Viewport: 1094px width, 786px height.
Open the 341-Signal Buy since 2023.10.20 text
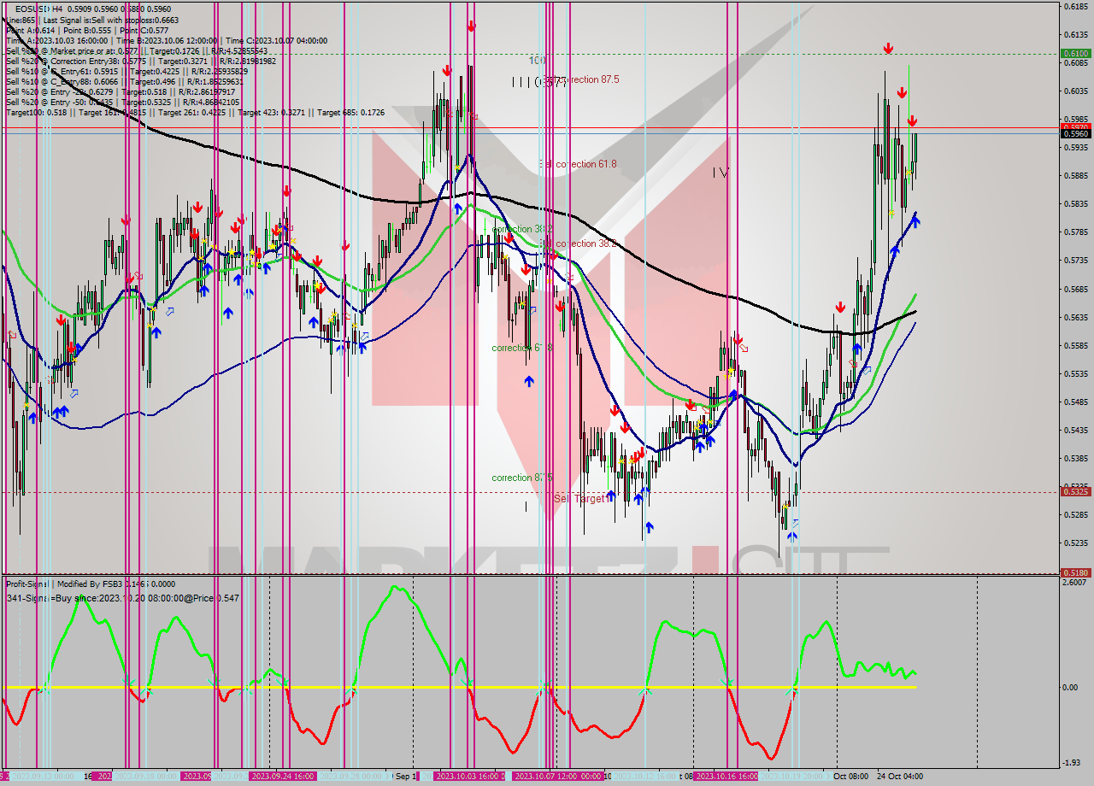click(120, 597)
